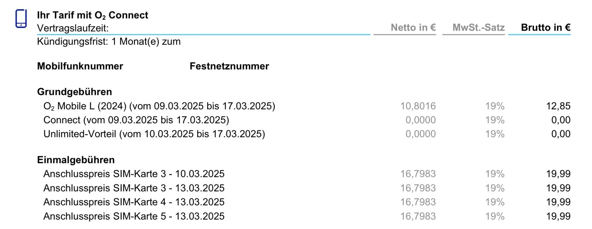Viewport: 592px width, 229px height.
Task: Click the 19,99 gross amount for SIM-Karte 5
Action: click(558, 216)
